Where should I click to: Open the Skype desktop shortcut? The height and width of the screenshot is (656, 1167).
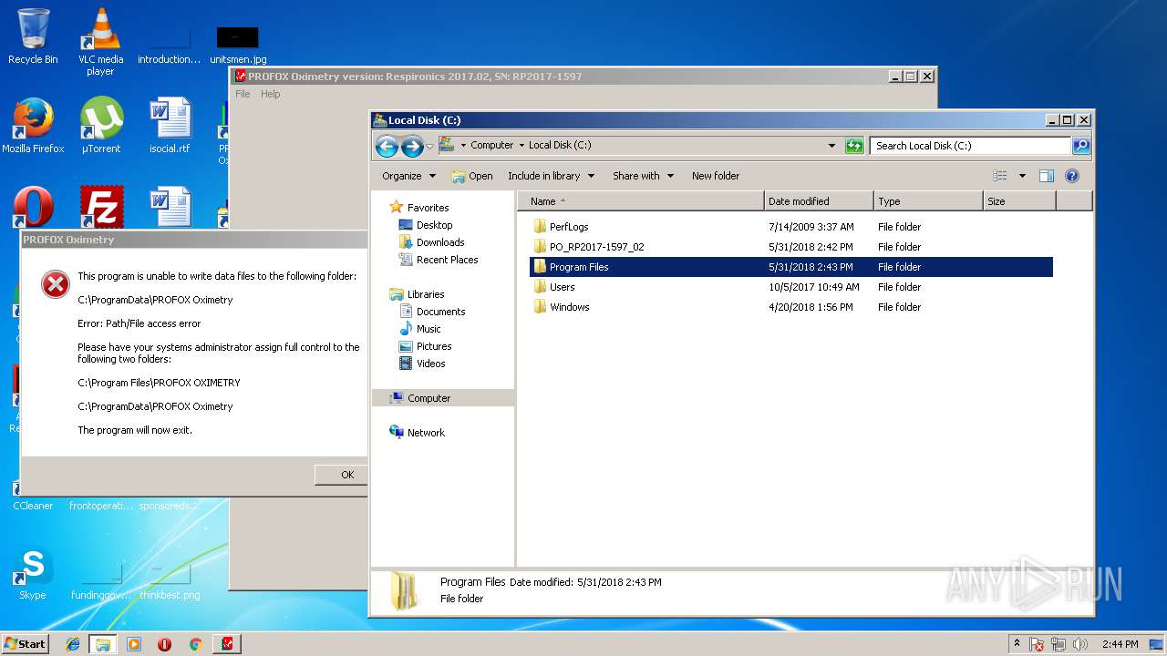click(33, 574)
